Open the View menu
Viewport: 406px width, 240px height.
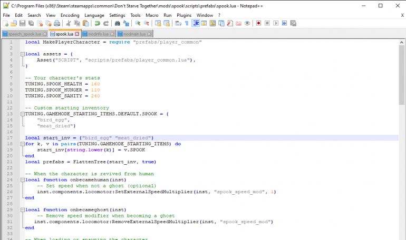click(x=51, y=15)
